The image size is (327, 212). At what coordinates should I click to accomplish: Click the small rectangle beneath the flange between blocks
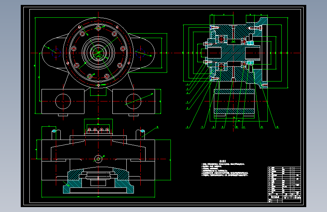(x=98, y=92)
